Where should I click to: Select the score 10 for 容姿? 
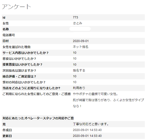tap(75, 59)
